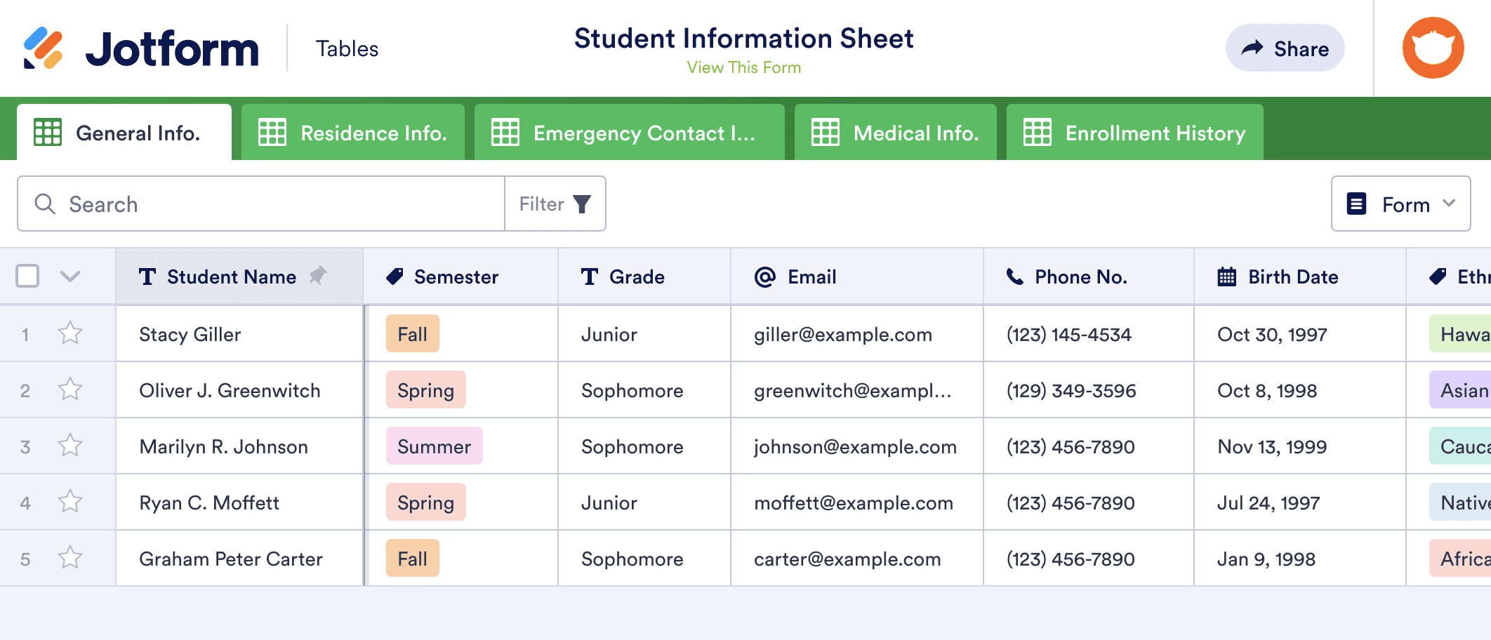Open the Form view dropdown
1491x640 pixels.
[x=1400, y=204]
